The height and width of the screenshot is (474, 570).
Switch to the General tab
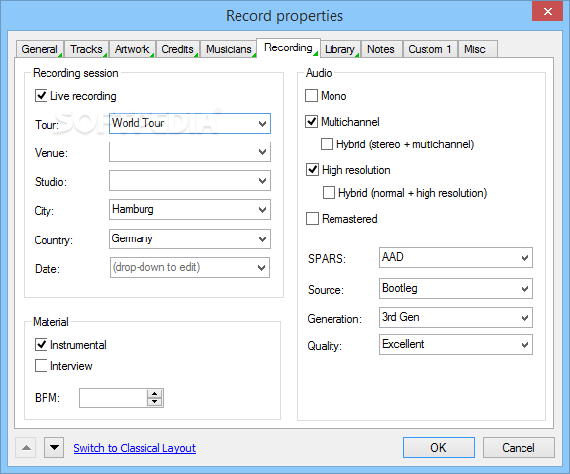[x=40, y=49]
